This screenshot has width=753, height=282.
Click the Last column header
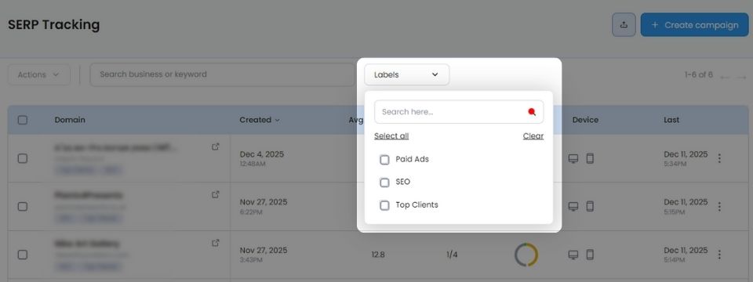tap(671, 120)
